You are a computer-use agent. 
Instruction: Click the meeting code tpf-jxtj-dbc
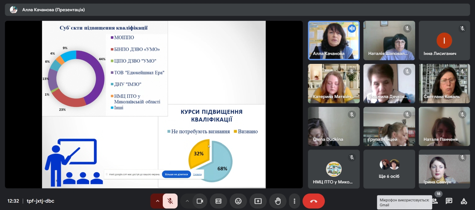click(41, 201)
